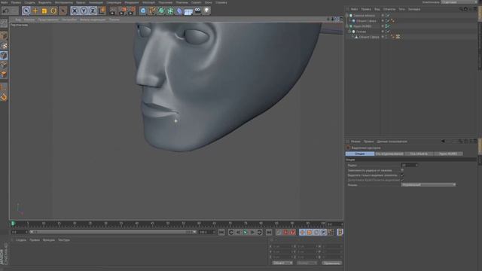
Task: Jump to the start of the animation
Action: (x=221, y=233)
